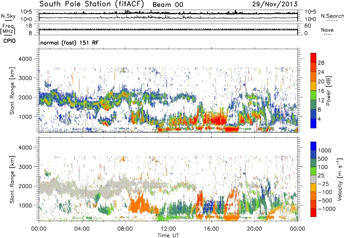Click the date "29/Nov/2013"
The width and height of the screenshot is (344, 238).
[275, 4]
